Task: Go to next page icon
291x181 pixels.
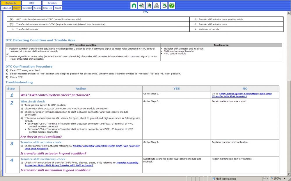Action: coord(149,6)
